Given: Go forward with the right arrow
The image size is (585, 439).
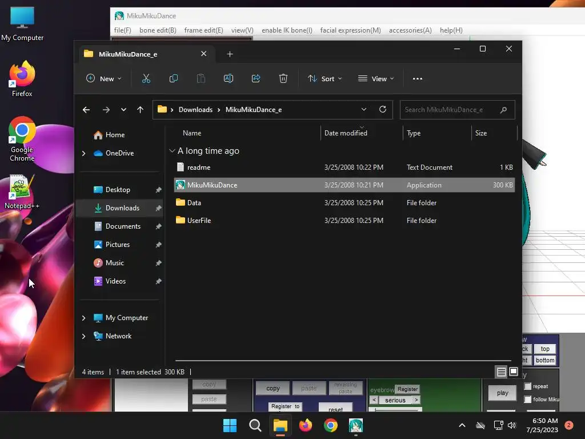Looking at the screenshot, I should pyautogui.click(x=106, y=110).
